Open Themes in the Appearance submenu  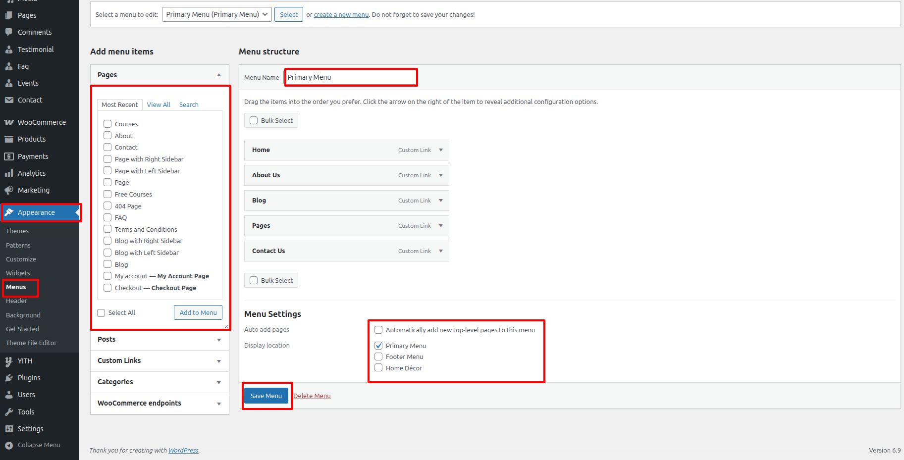pyautogui.click(x=17, y=231)
